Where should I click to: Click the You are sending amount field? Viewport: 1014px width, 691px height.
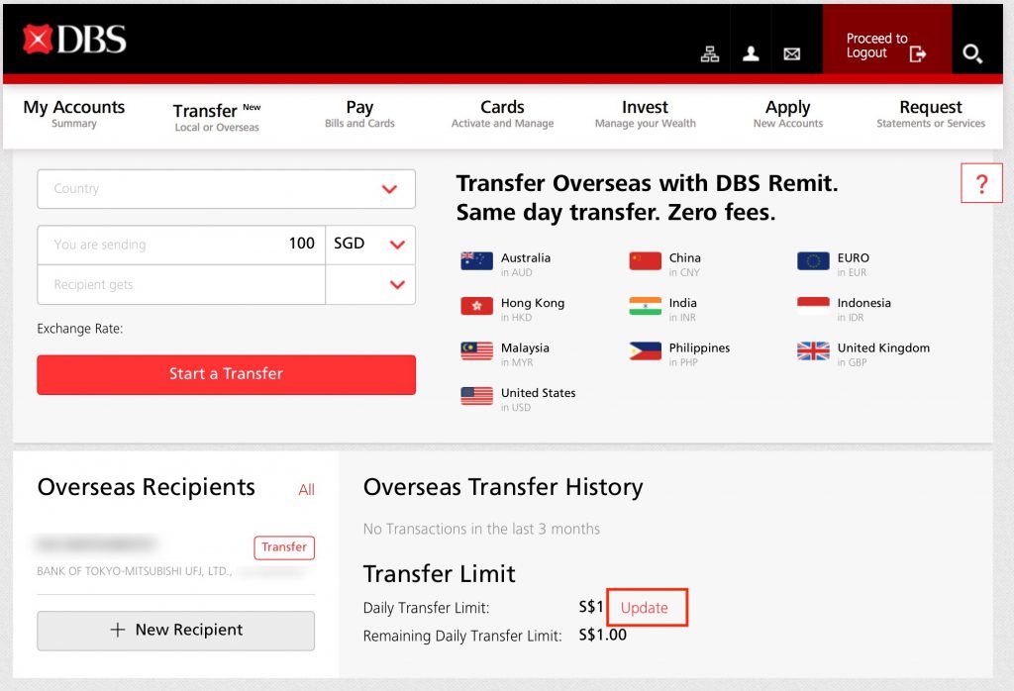[x=181, y=245]
